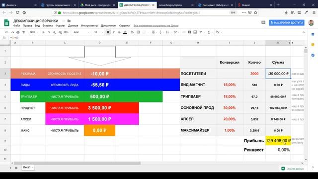
Task: Open the Правка menu
Action: pos(27,25)
